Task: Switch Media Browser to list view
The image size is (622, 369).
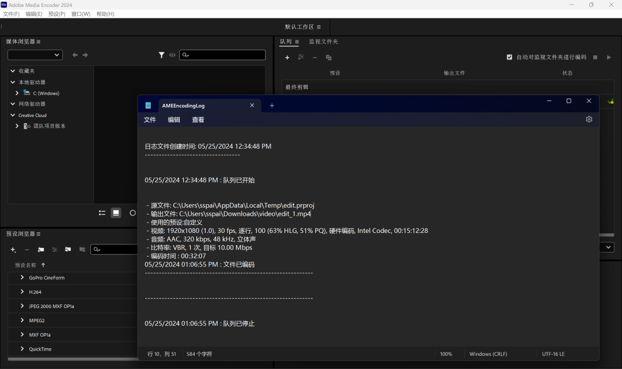Action: tap(102, 213)
